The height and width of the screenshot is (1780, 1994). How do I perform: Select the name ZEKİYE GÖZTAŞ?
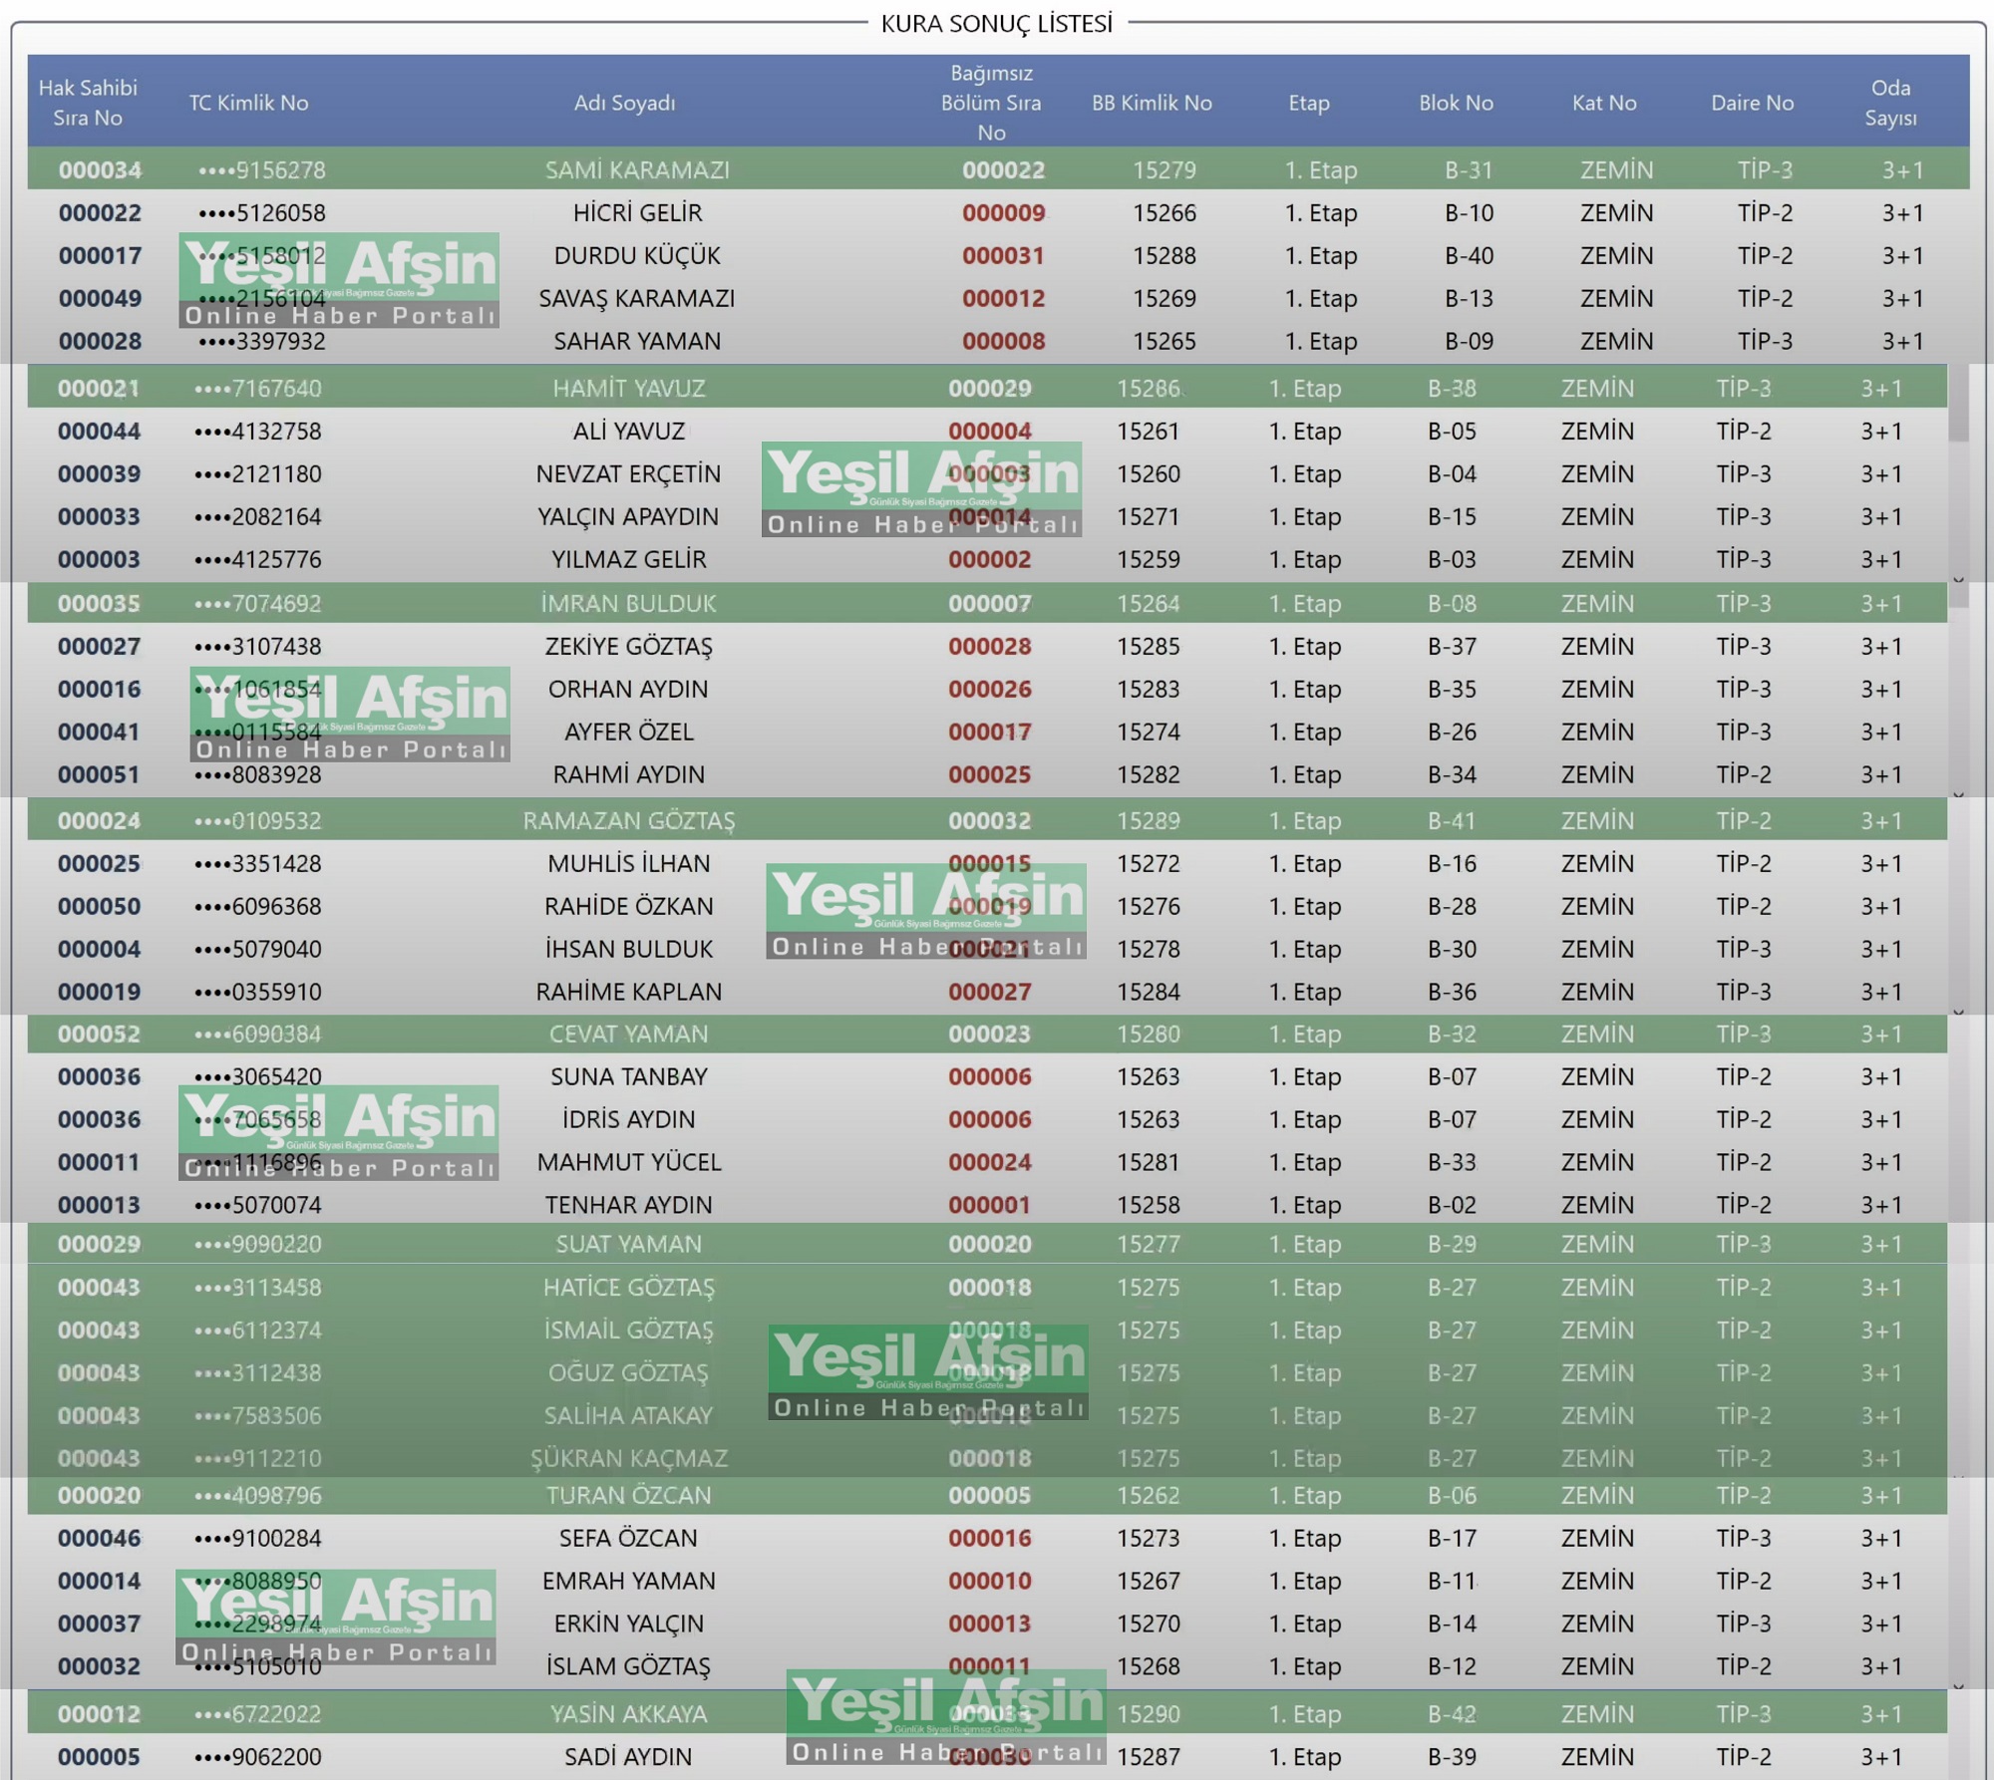(x=628, y=646)
